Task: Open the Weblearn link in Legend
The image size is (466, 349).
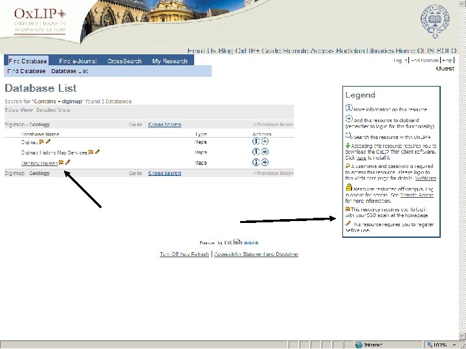Action: click(x=426, y=178)
